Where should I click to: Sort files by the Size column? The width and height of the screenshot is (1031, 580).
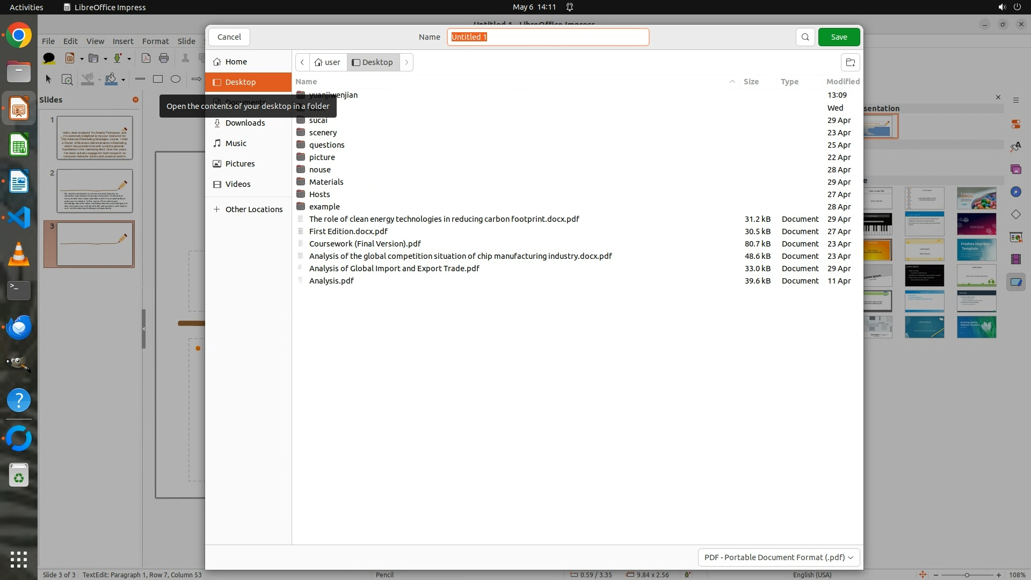(751, 82)
